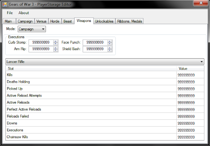Open the Ribbons, Medals tab
Image resolution: width=210 pixels, height=146 pixels.
pos(130,21)
